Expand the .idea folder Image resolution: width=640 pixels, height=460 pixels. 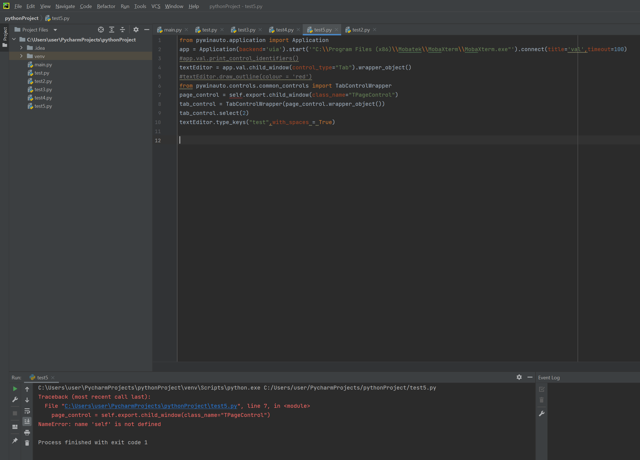click(x=22, y=48)
